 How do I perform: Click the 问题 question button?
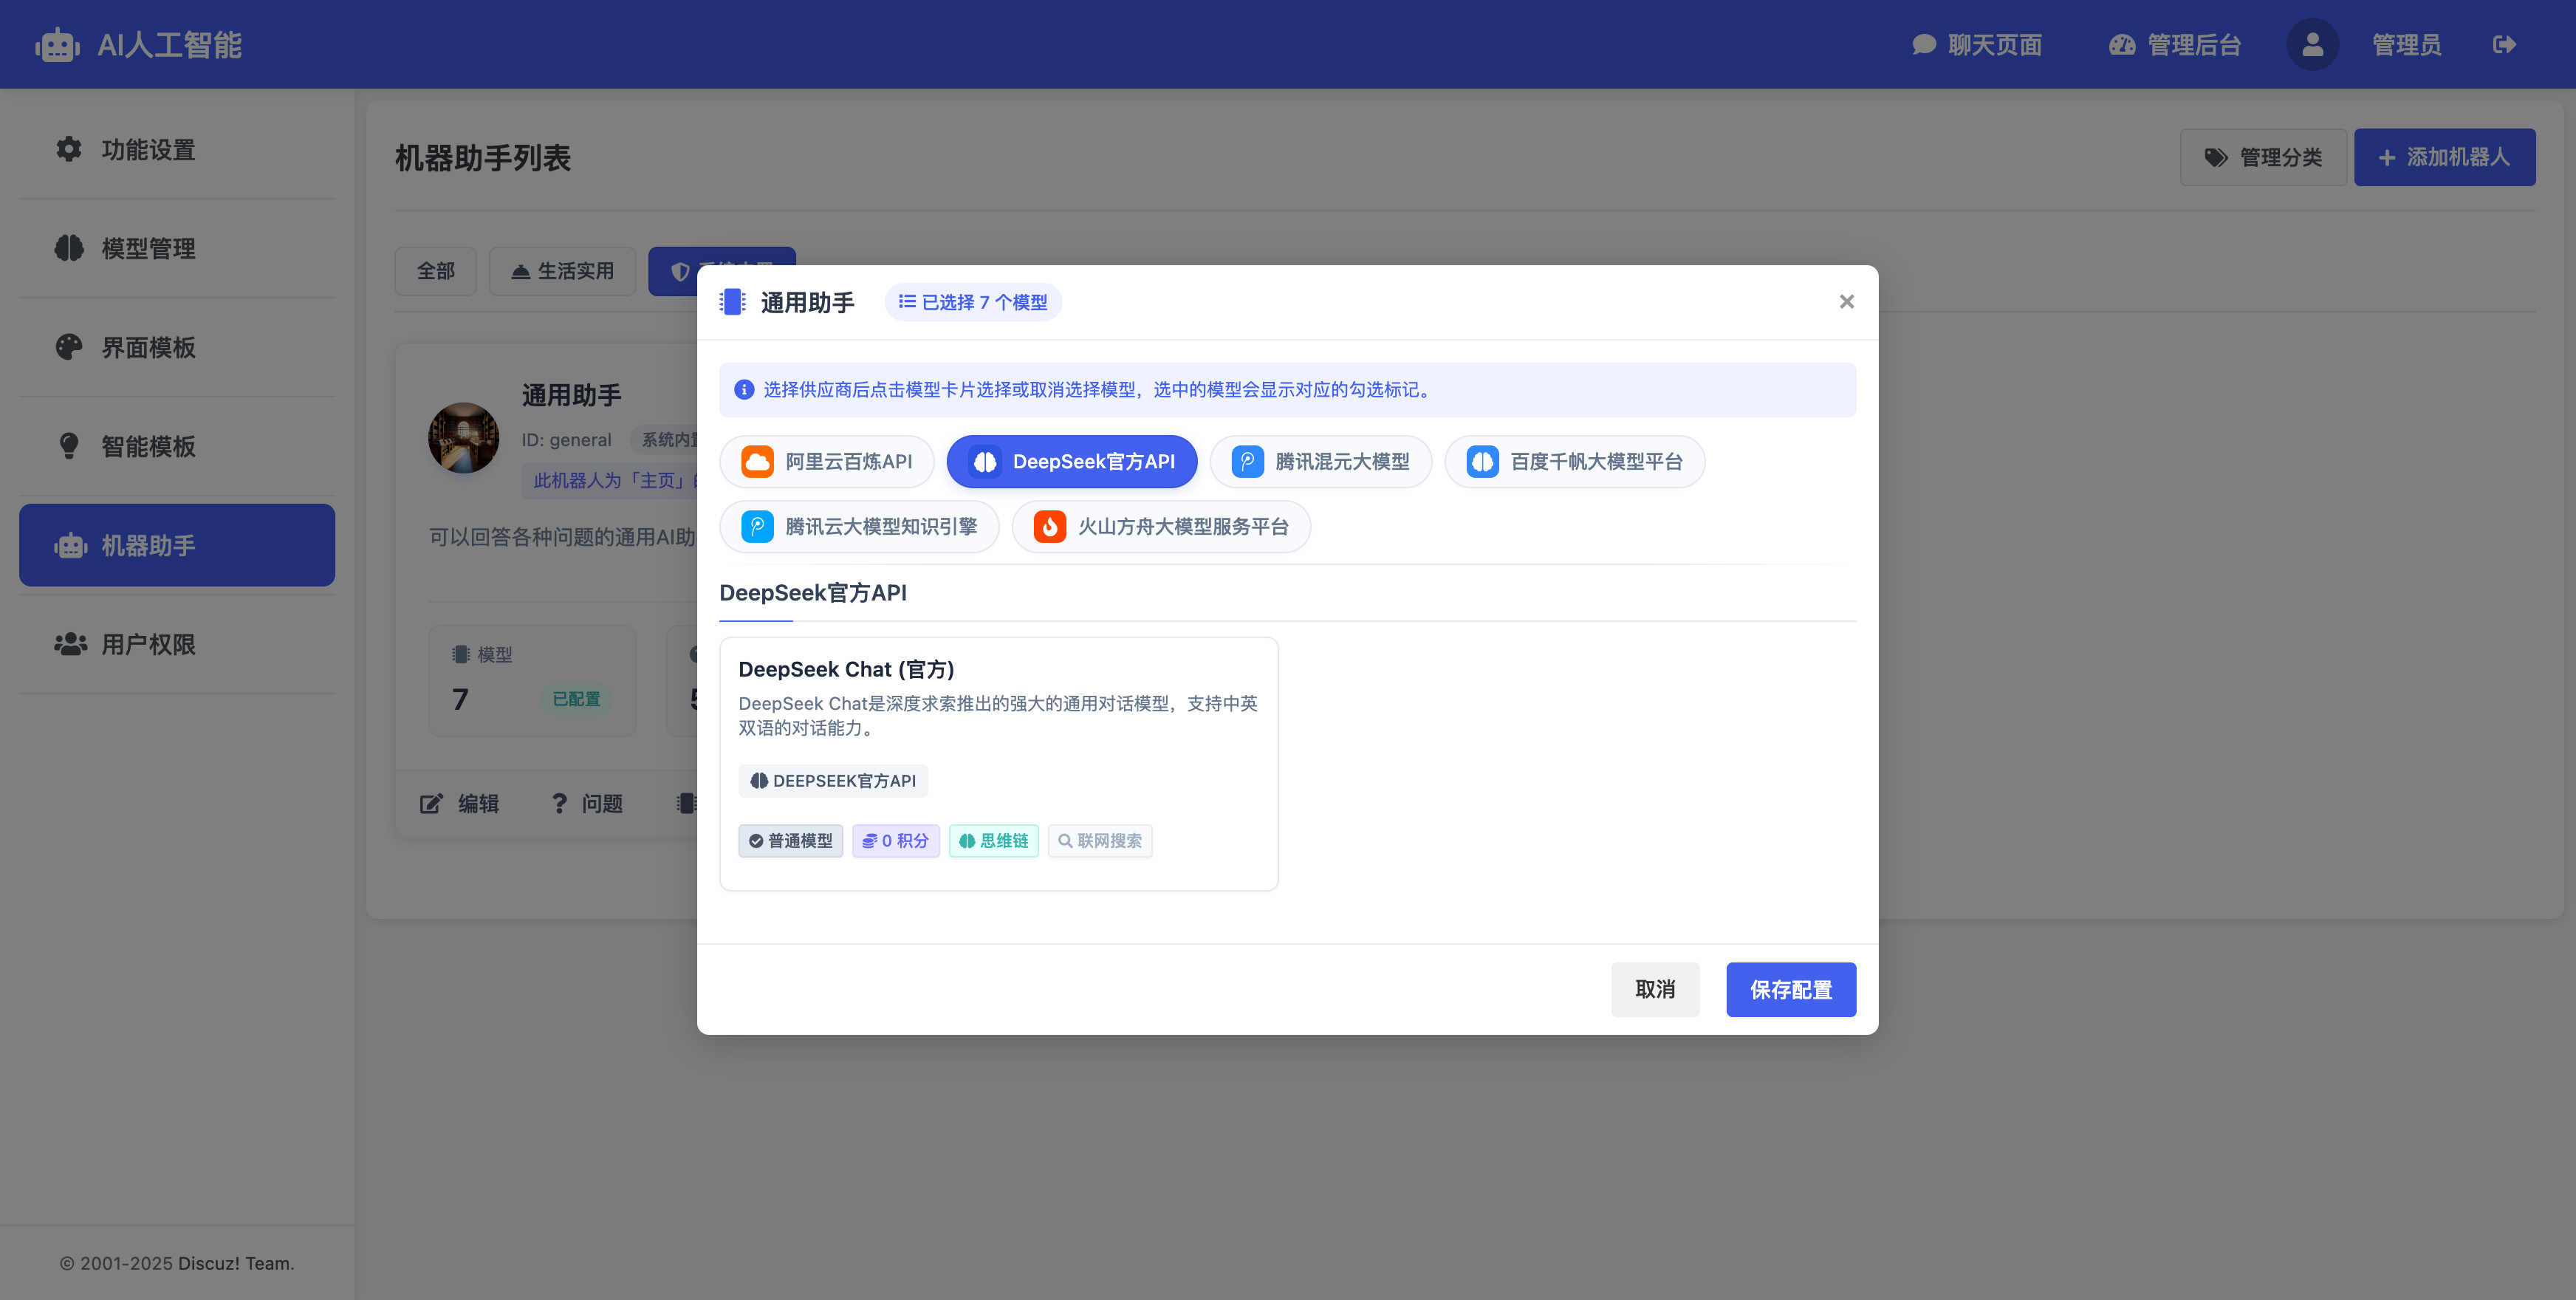point(587,804)
